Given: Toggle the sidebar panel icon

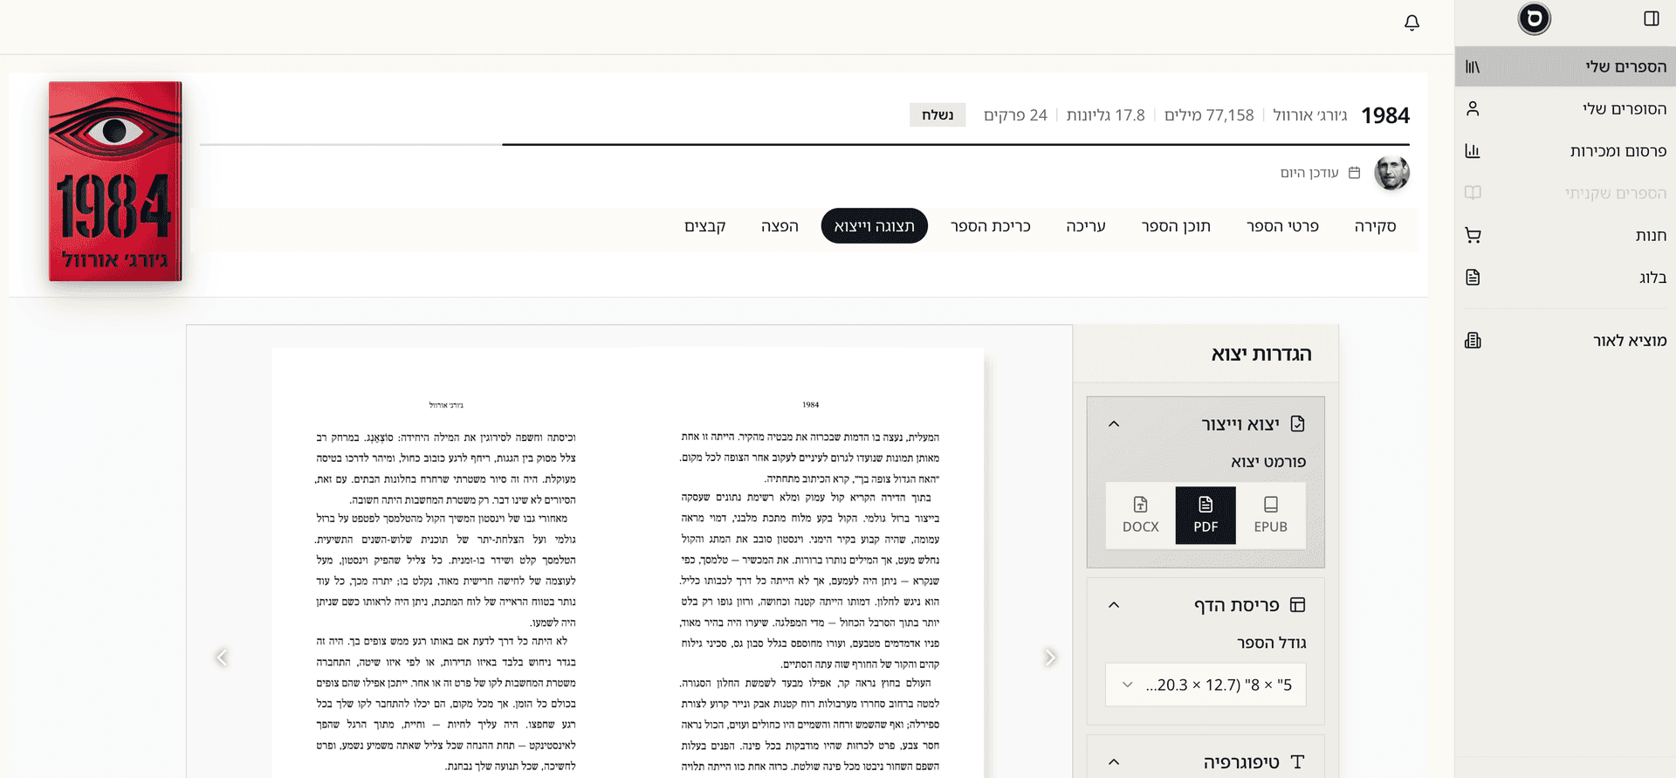Looking at the screenshot, I should tap(1652, 18).
